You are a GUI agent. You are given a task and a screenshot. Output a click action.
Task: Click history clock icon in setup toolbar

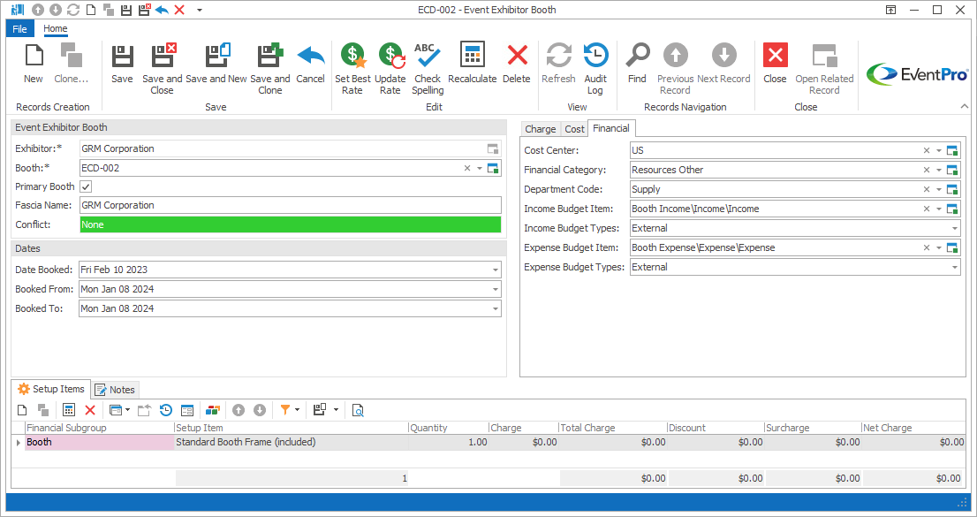point(166,410)
